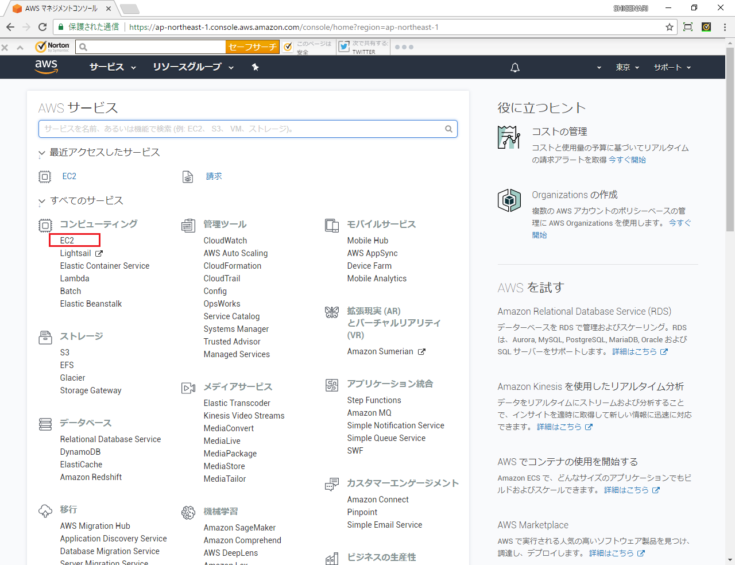Click the Norton logo in the toolbar

click(52, 47)
